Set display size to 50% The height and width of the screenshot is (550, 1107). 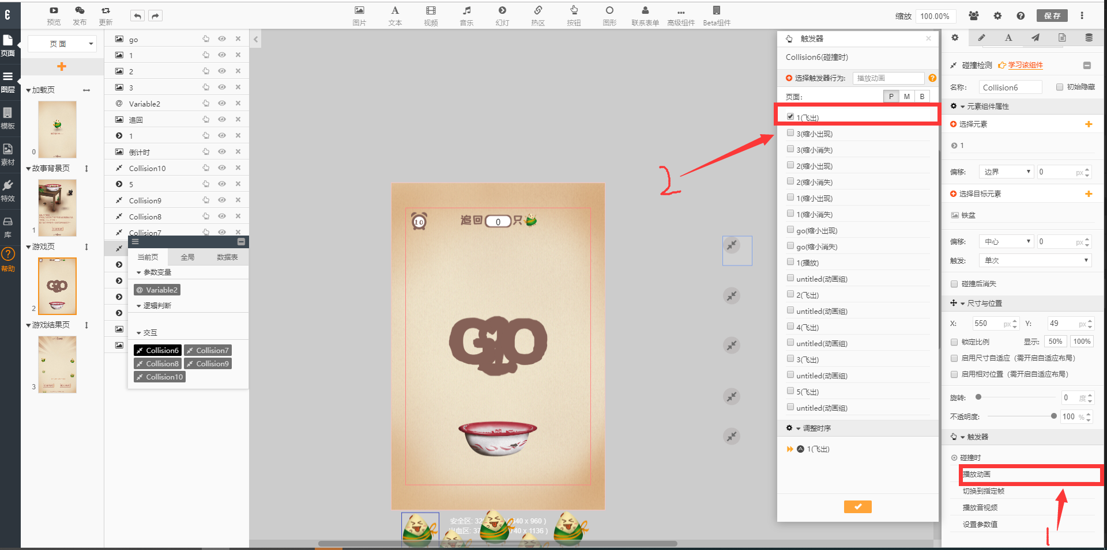(1055, 342)
